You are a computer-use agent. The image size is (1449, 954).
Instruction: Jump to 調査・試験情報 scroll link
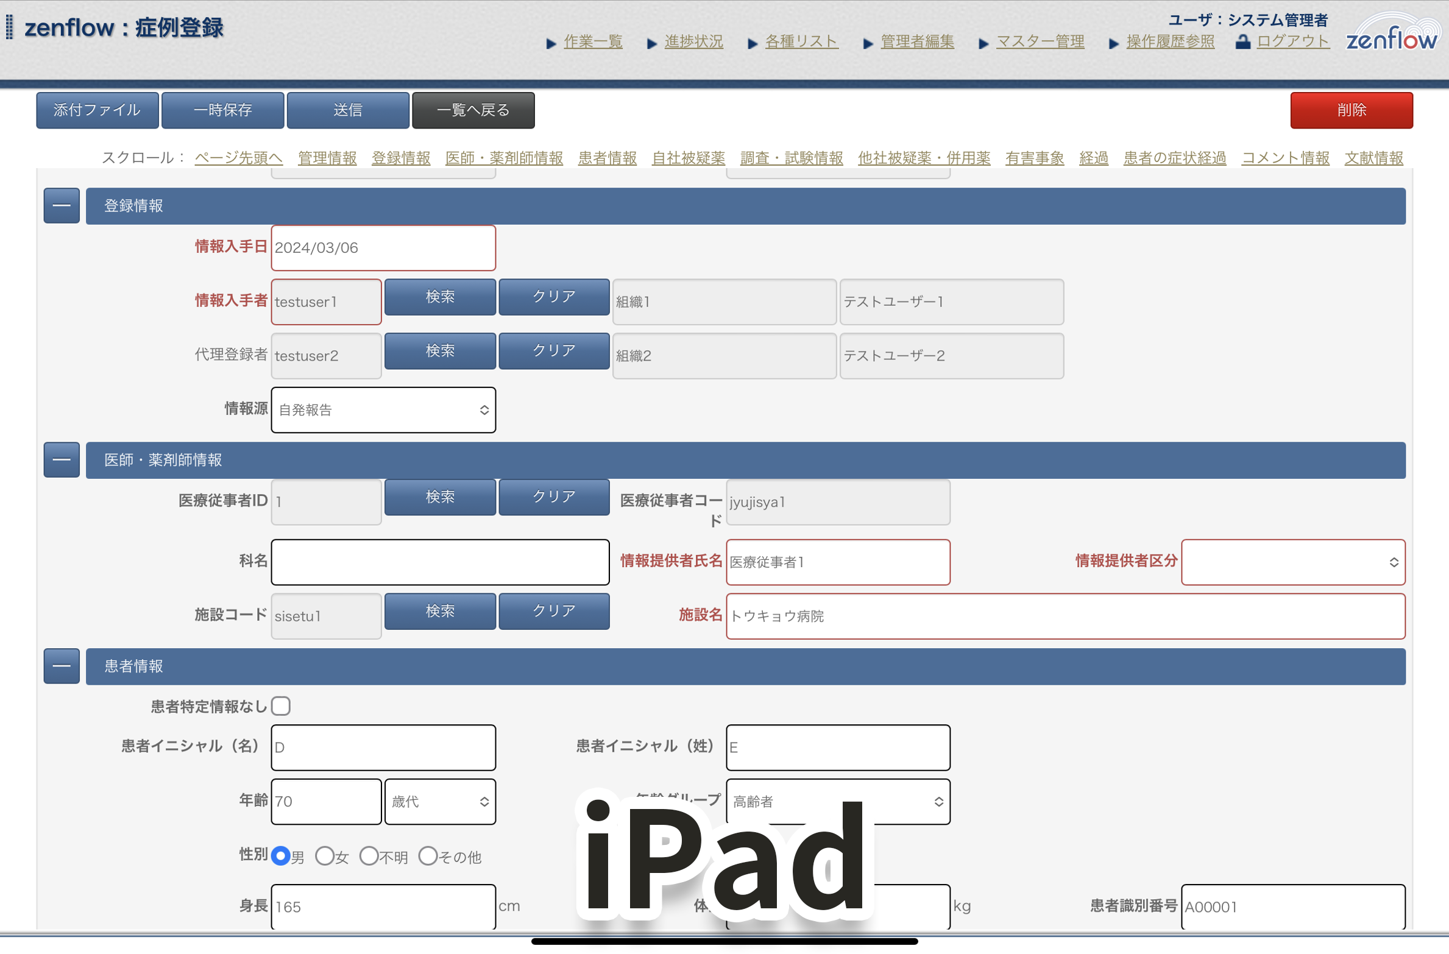(x=792, y=158)
